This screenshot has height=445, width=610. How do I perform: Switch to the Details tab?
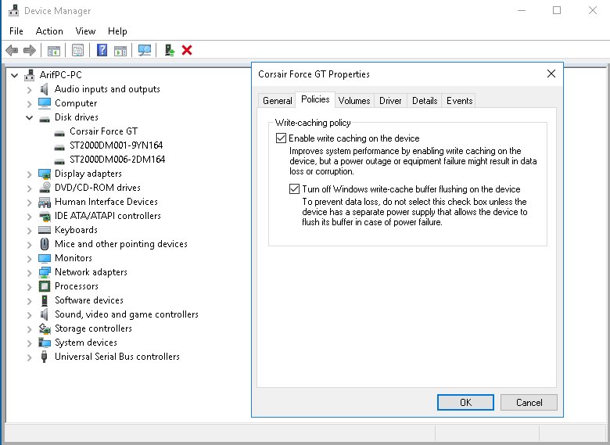[425, 101]
